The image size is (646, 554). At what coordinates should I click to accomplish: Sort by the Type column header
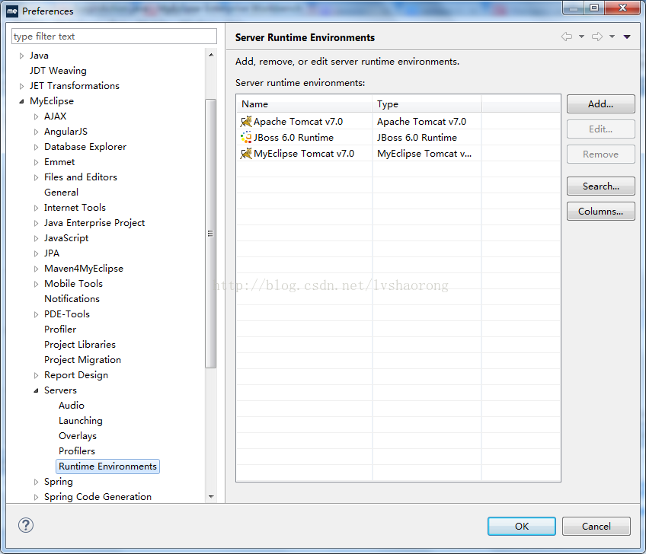pos(427,103)
